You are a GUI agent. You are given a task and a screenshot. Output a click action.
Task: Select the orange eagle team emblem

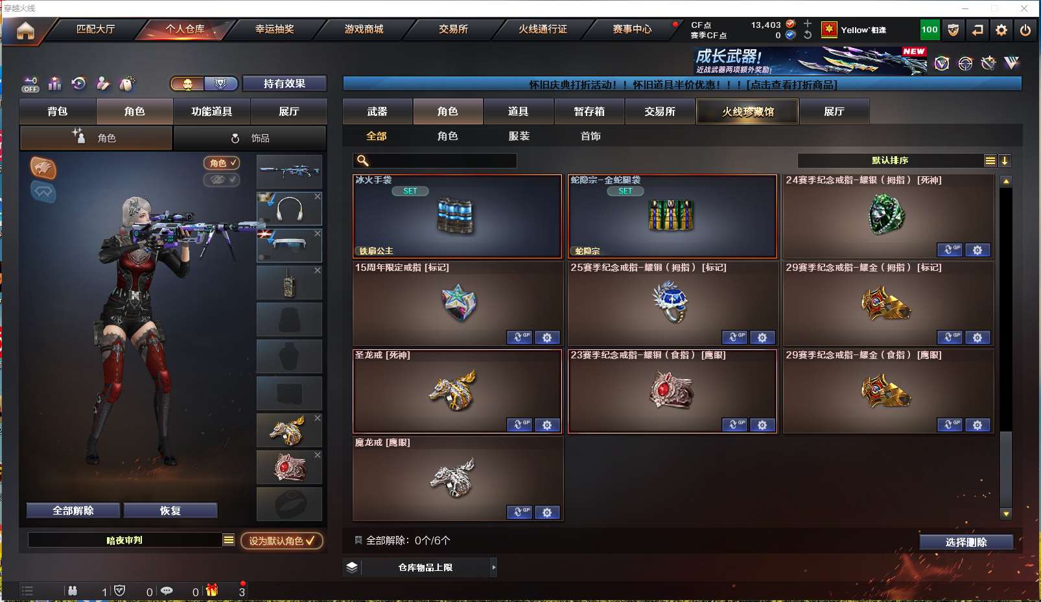(x=43, y=168)
